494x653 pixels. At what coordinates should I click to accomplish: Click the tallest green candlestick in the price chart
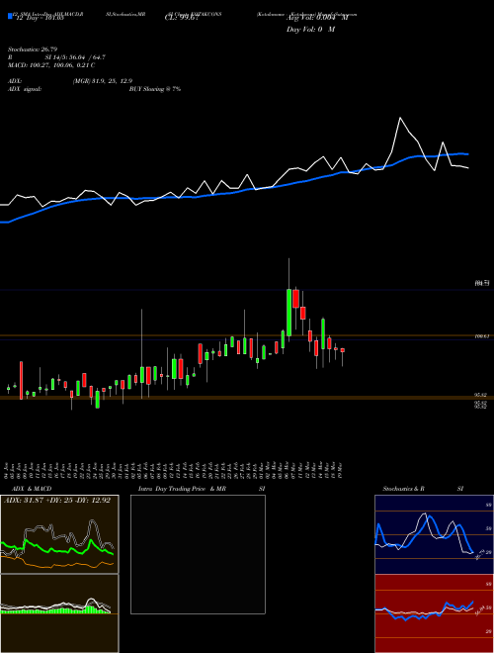(288, 312)
